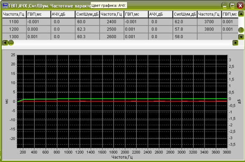This screenshot has height=162, width=245.
Task: Click the table's vertical scroll down arrow
Action: pyautogui.click(x=241, y=37)
